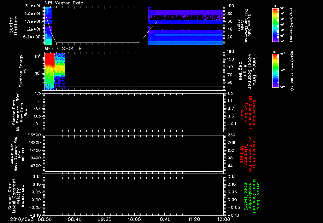Click the '150' Scanner Angle tick label
This screenshot has width=323, height=223.
(x=231, y=60)
